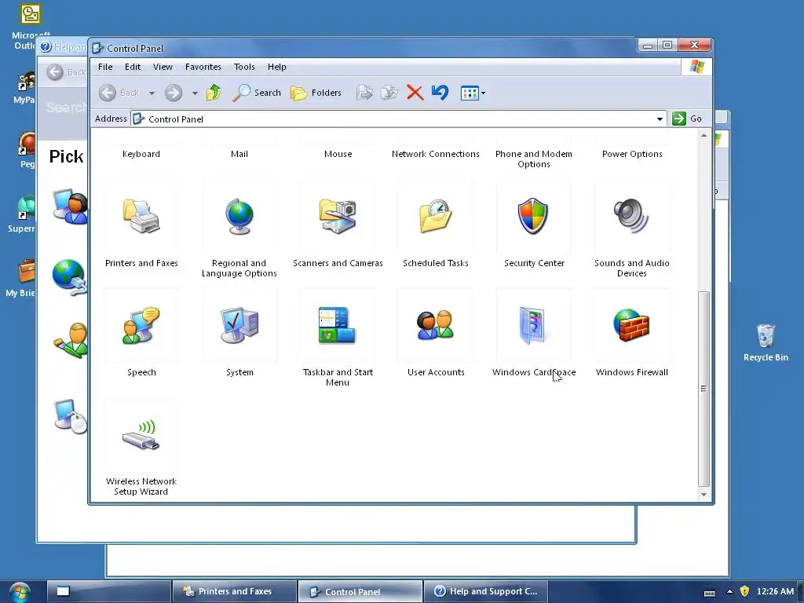Click the Back arrow in Control Panel toolbar
This screenshot has height=603, width=804.
[107, 93]
